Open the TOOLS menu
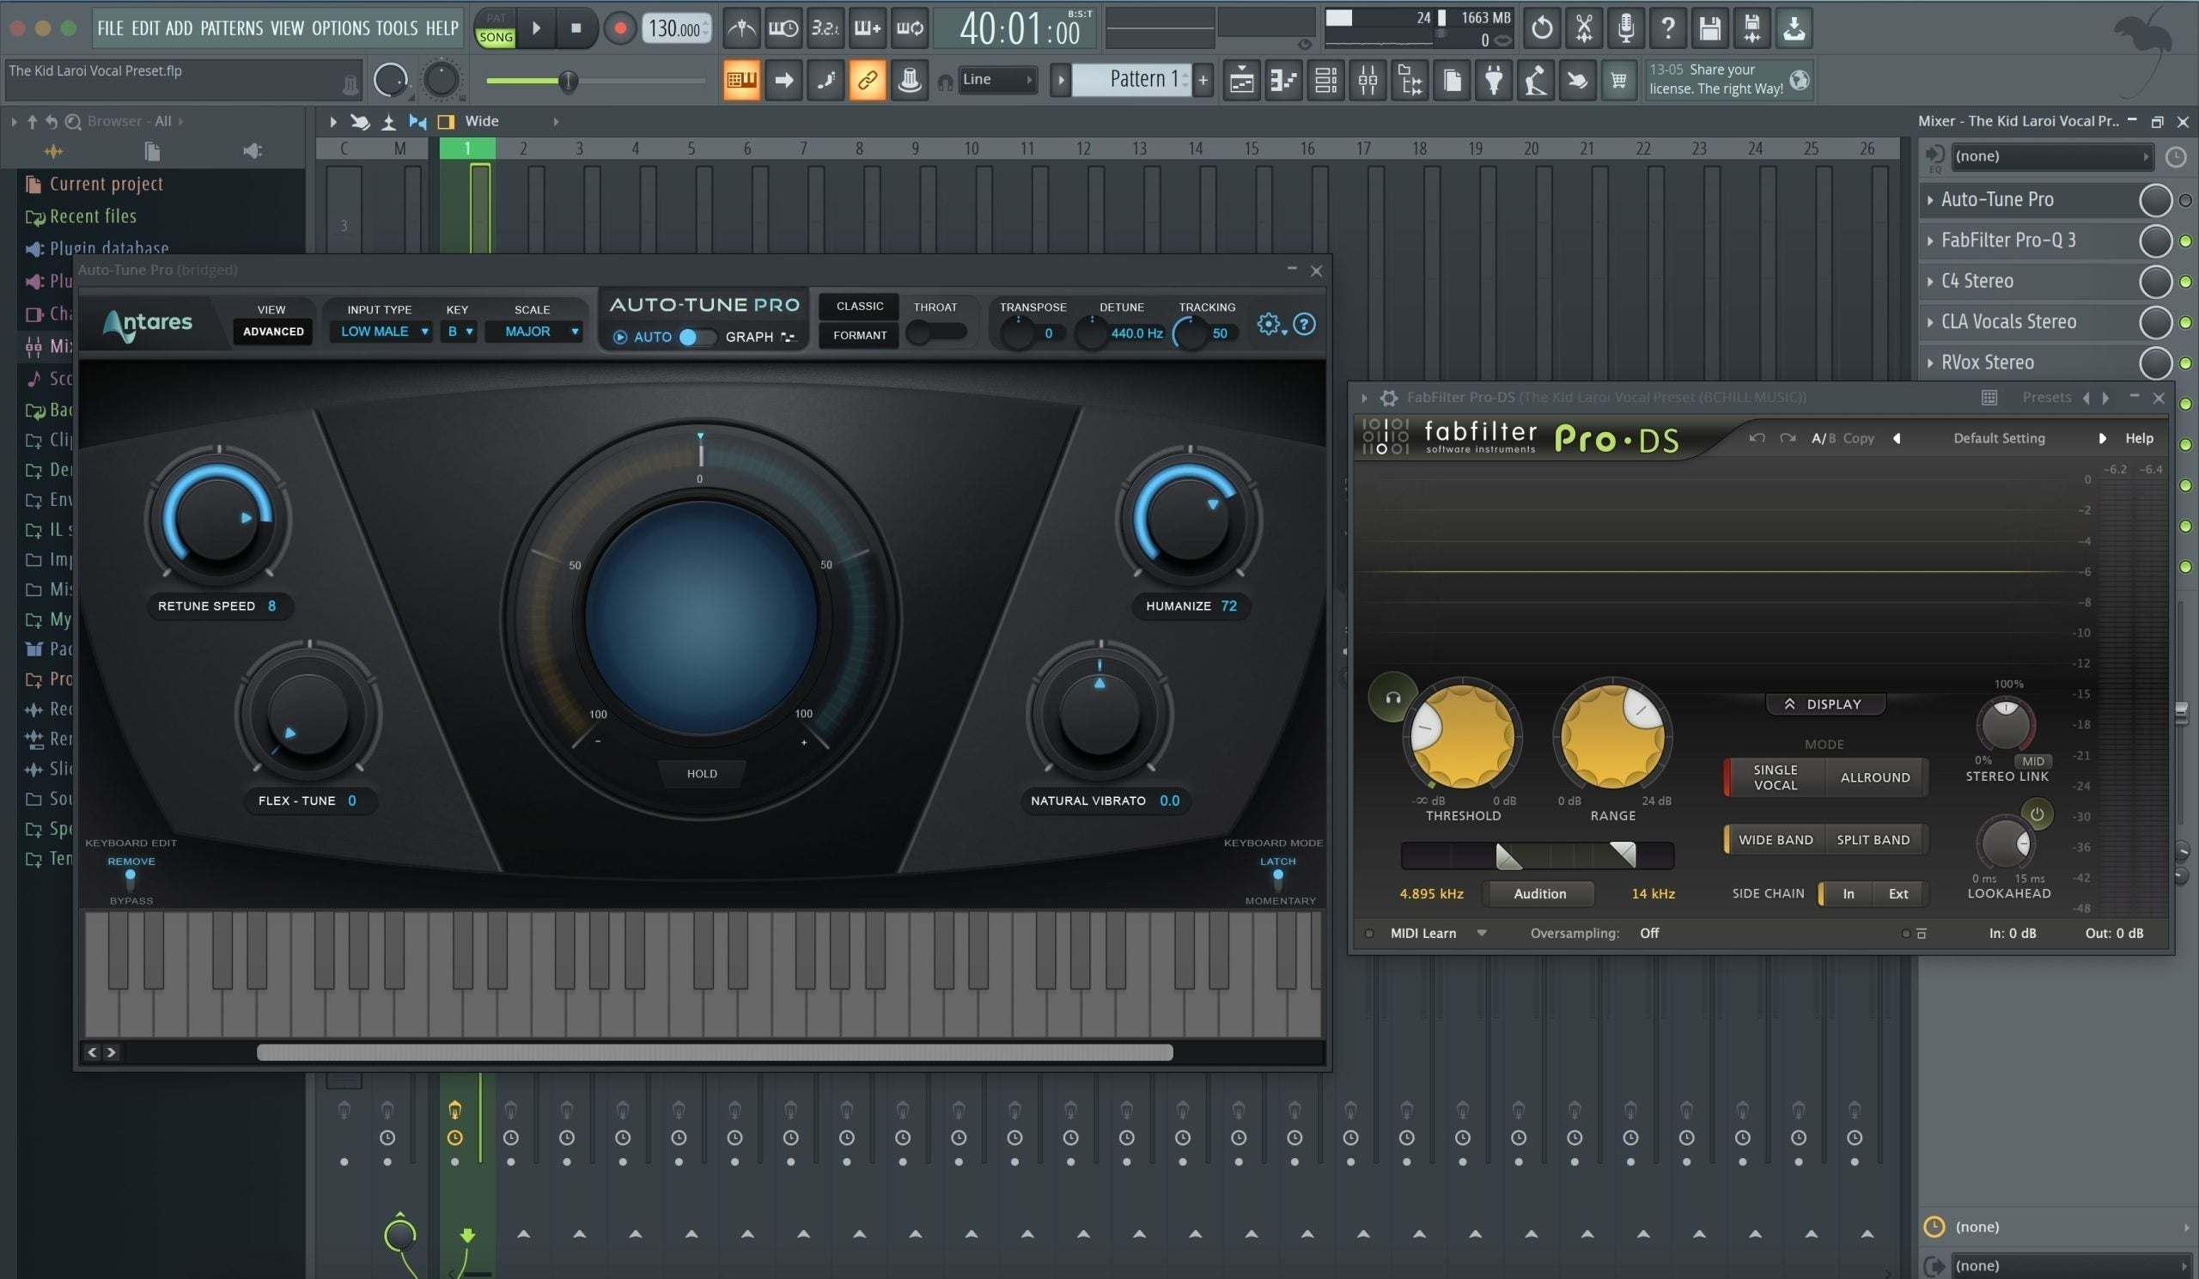Screen dimensions: 2199x1279 point(394,27)
